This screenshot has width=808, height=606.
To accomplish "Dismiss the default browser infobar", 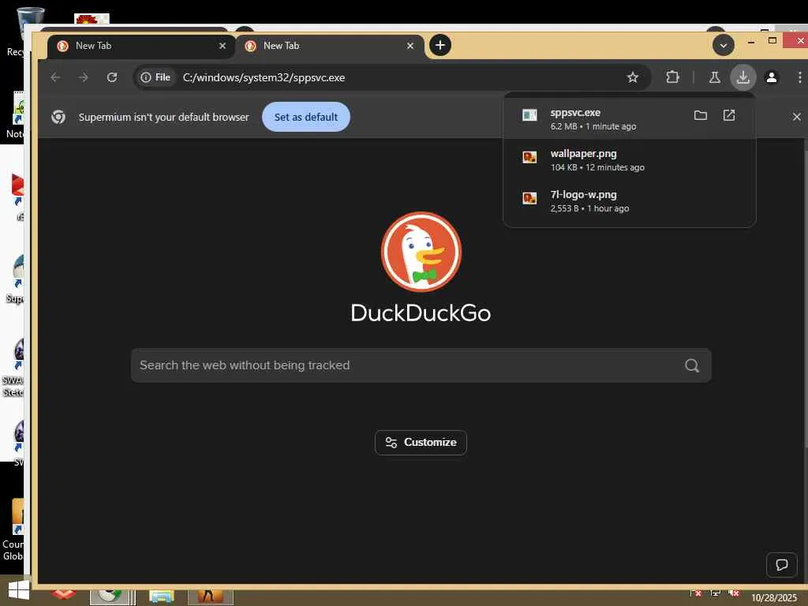I will (796, 117).
